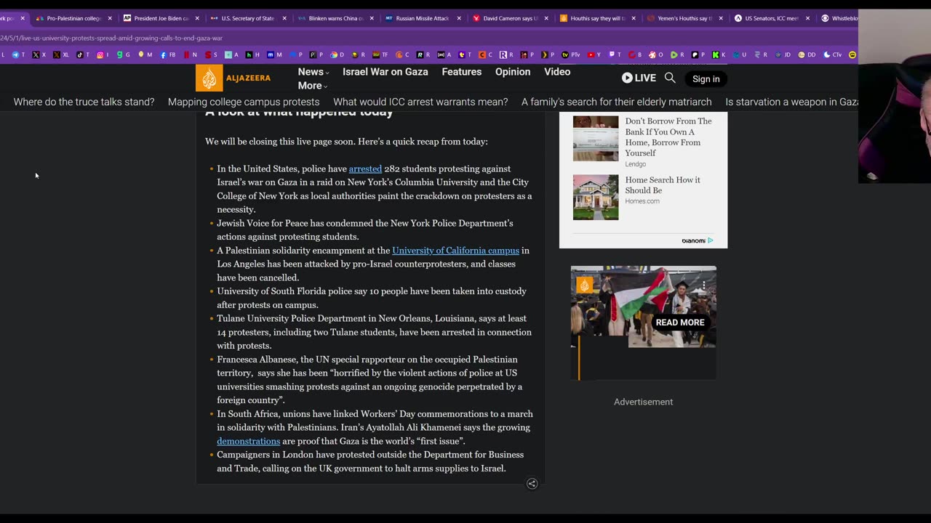931x523 pixels.
Task: Open the Twitch bookmark
Action: [615, 54]
